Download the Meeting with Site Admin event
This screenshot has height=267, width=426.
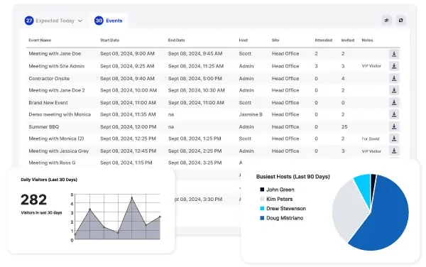pyautogui.click(x=394, y=66)
